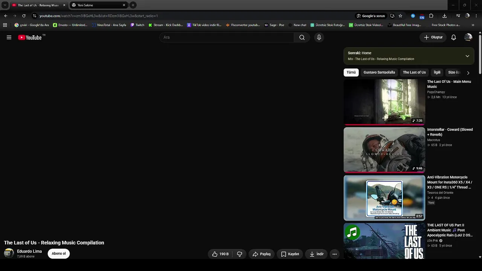Screen dimensions: 482x271
Task: Open Eduardo Lima channel name link
Action: pos(29,251)
